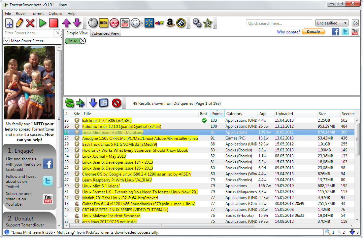Click the status bar download count arrow
This screenshot has height=238, width=363.
pyautogui.click(x=352, y=232)
